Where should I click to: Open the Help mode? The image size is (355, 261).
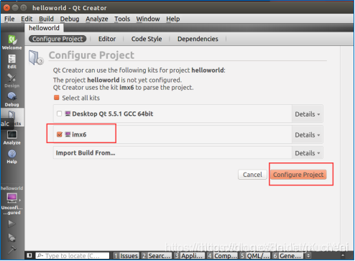11,157
